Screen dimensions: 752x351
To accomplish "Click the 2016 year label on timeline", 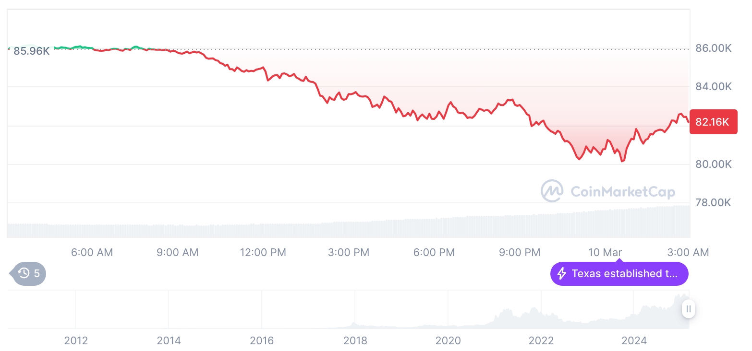I will click(262, 341).
